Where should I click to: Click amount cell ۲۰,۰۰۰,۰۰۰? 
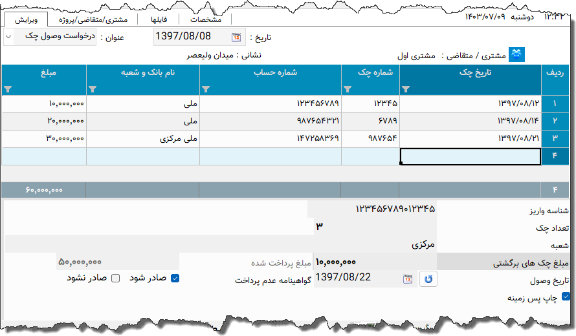pyautogui.click(x=44, y=121)
